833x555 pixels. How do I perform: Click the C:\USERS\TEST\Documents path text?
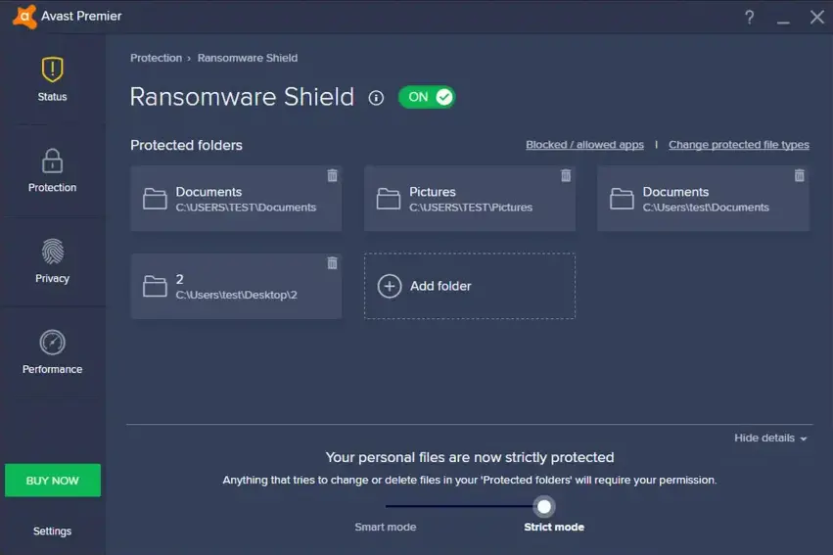point(246,208)
